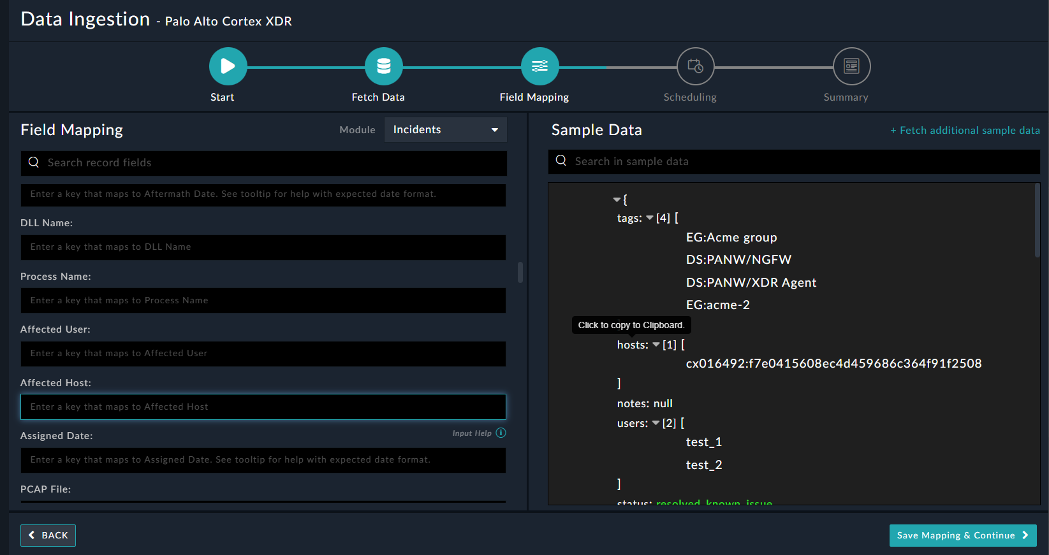Viewport: 1049px width, 555px height.
Task: Collapse the root JSON object
Action: pyautogui.click(x=617, y=200)
